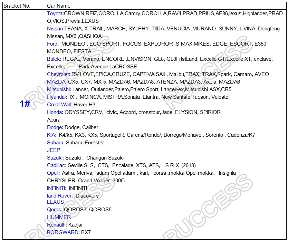Click the 'Honda:' brand label
The width and height of the screenshot is (288, 240).
[x=55, y=112]
